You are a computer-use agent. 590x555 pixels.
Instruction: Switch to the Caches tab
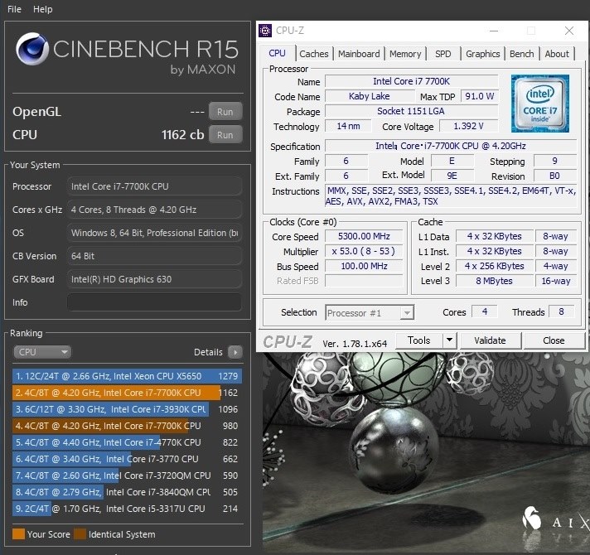(314, 54)
